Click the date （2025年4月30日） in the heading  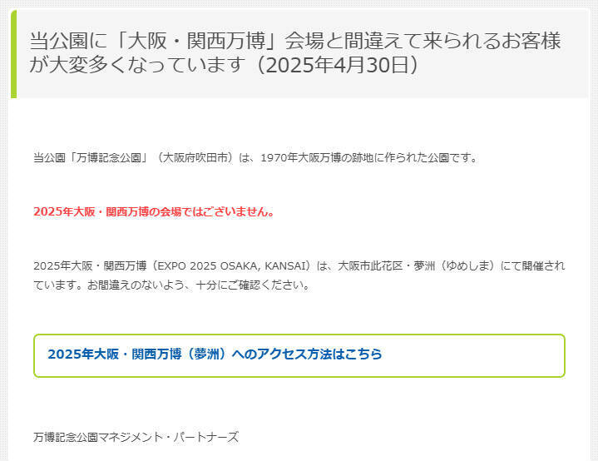pyautogui.click(x=338, y=65)
